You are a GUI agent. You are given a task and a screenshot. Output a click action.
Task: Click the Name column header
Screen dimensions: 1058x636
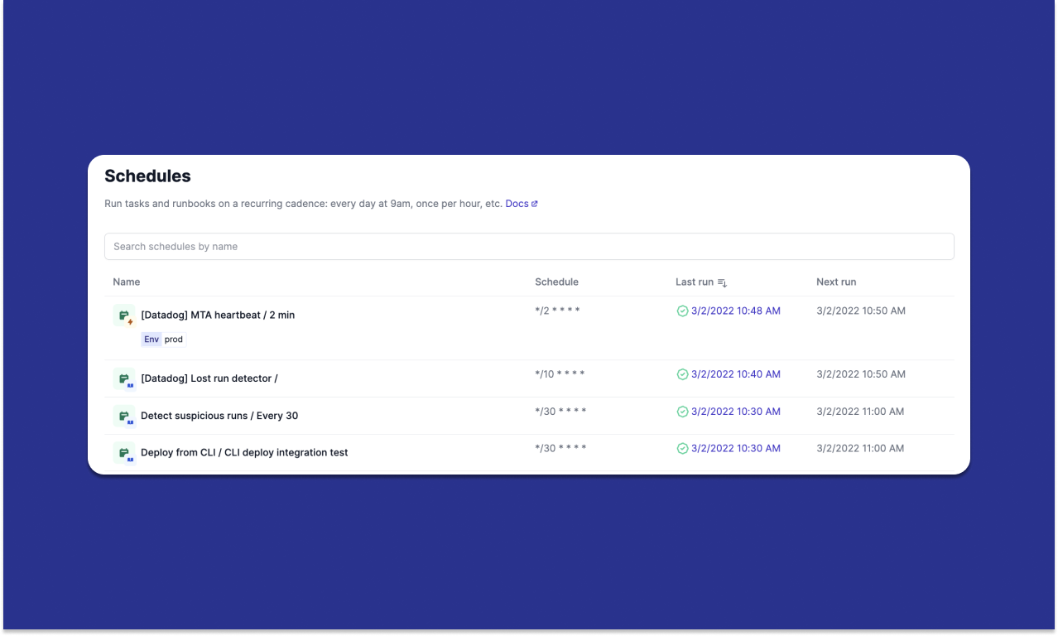[127, 282]
